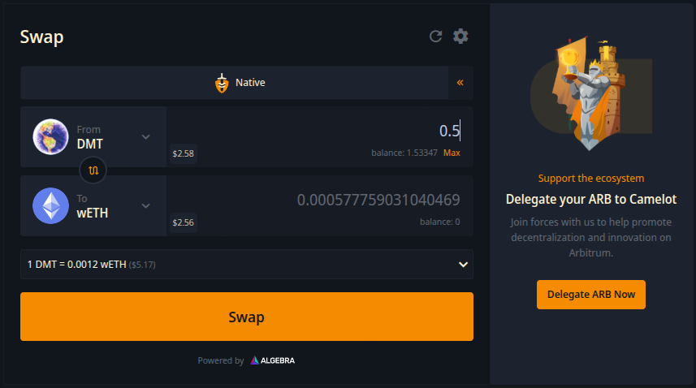Viewport: 696px width, 388px height.
Task: Click the ($5.17) price text
Action: [x=142, y=265]
